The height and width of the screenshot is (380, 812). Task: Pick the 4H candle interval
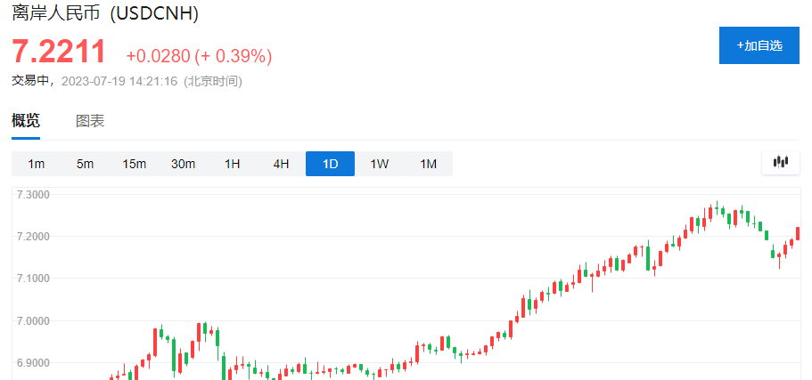[x=281, y=164]
